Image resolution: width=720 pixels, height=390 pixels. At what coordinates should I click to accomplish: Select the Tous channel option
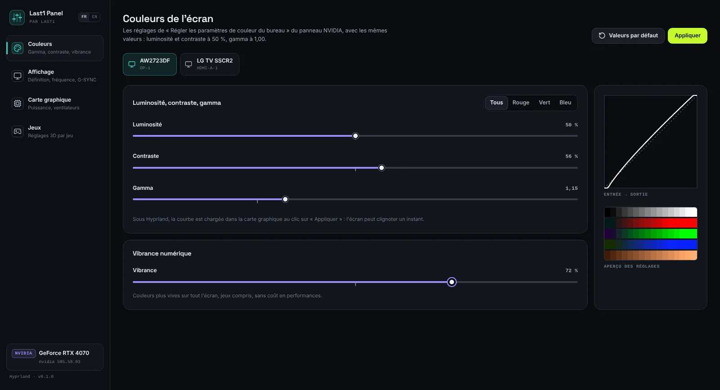pos(496,103)
